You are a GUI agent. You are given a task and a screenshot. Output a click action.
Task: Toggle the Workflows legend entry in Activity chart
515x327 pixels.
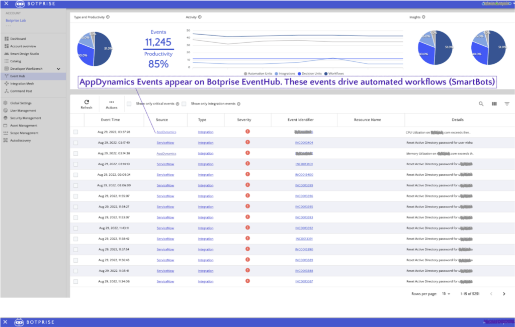click(334, 73)
